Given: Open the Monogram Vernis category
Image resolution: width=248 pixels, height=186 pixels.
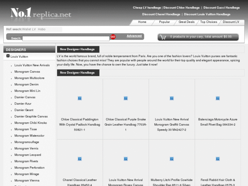Looking at the screenshot, I should pyautogui.click(x=26, y=148).
